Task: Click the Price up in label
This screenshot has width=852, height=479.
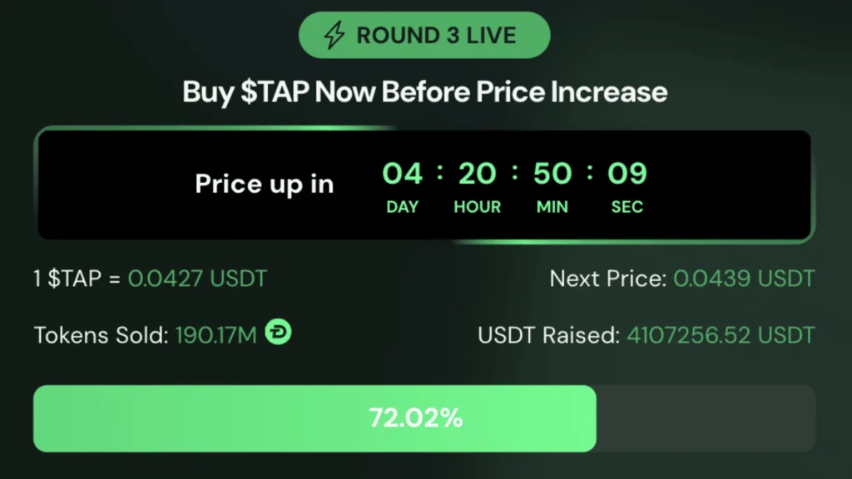Action: (x=264, y=183)
